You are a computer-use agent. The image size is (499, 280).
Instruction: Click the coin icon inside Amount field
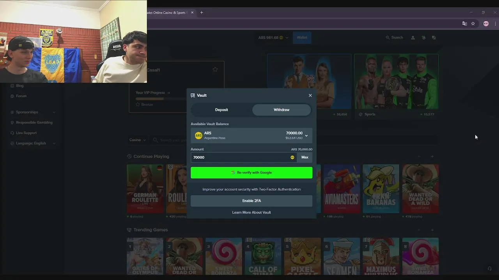tap(292, 157)
